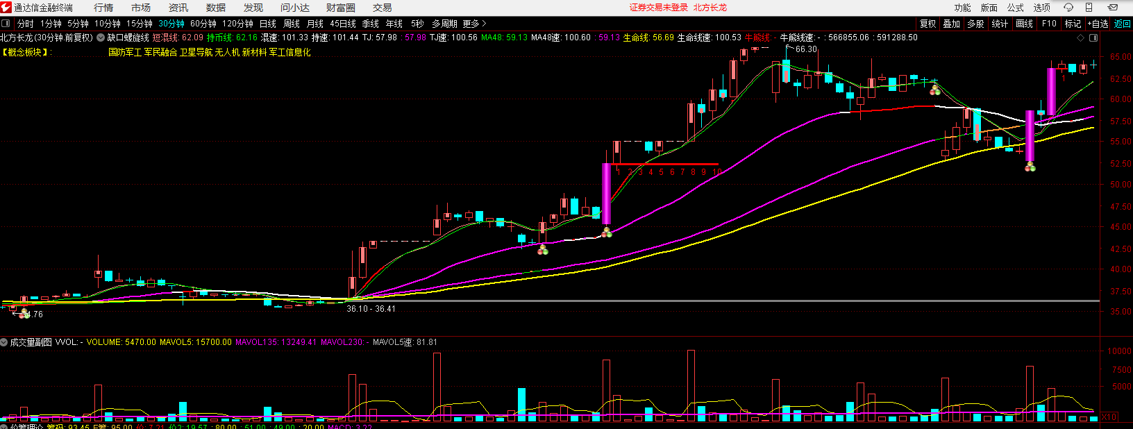Switch to 年线 yearly chart
This screenshot has height=429, width=1133.
click(394, 24)
